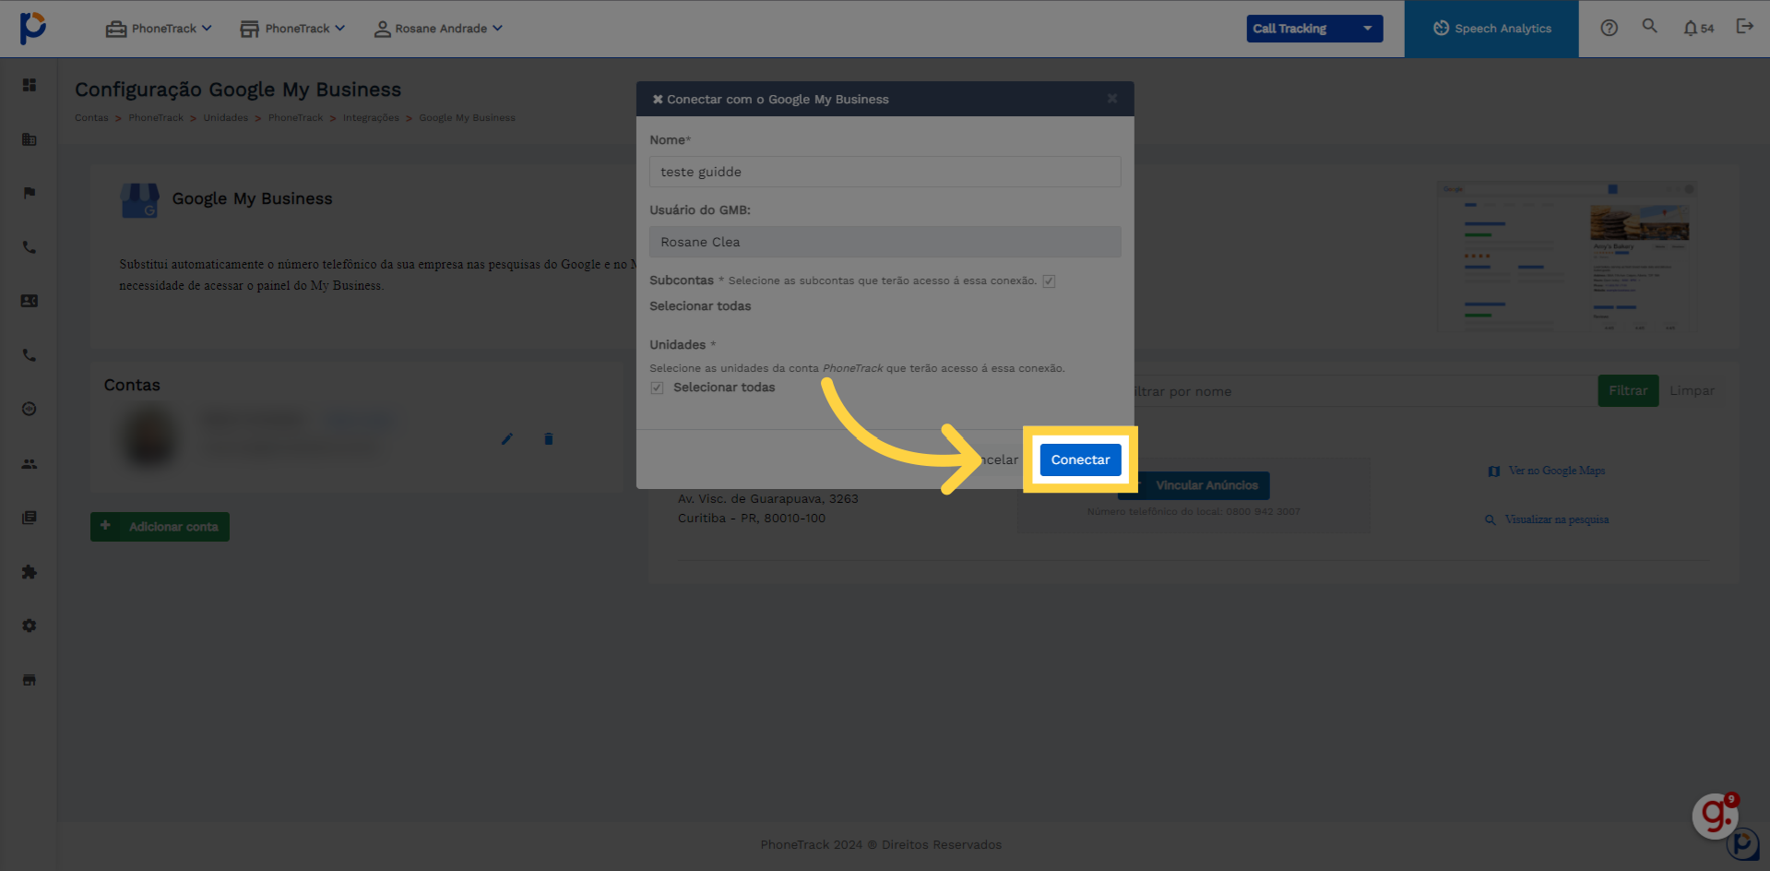Edit the account with the pencil icon
This screenshot has height=871, width=1770.
[507, 439]
